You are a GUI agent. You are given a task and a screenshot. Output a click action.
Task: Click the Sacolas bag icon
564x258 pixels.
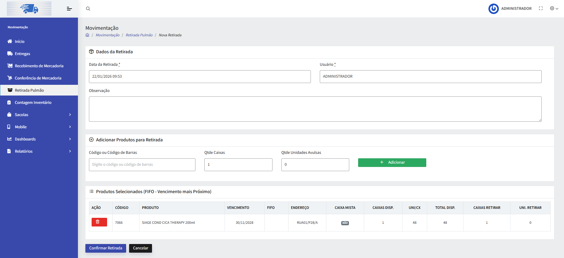coord(9,115)
